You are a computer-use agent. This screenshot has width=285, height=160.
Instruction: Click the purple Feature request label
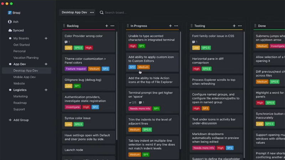[76, 69]
